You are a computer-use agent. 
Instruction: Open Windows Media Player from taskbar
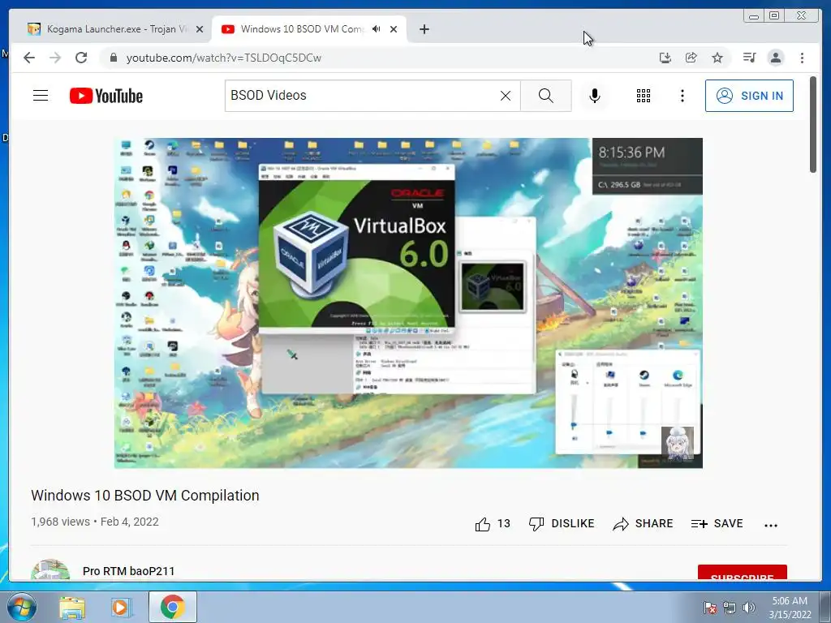[120, 607]
